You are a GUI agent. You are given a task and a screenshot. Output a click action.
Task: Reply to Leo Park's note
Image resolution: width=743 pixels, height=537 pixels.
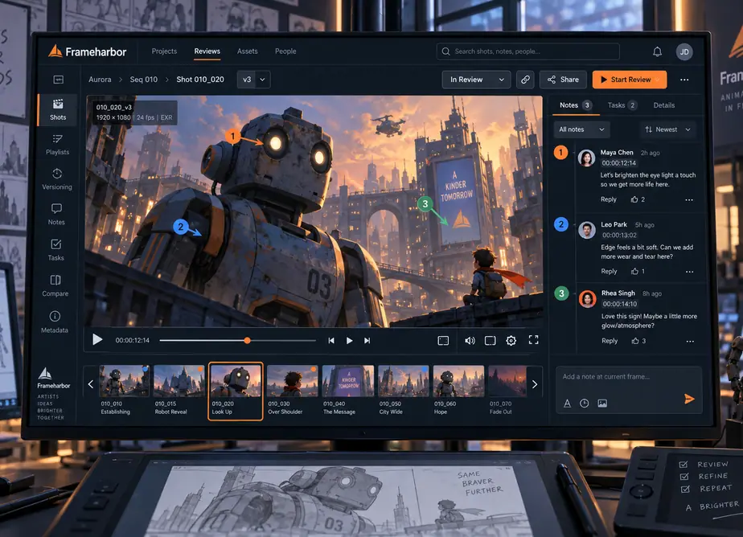pos(609,272)
